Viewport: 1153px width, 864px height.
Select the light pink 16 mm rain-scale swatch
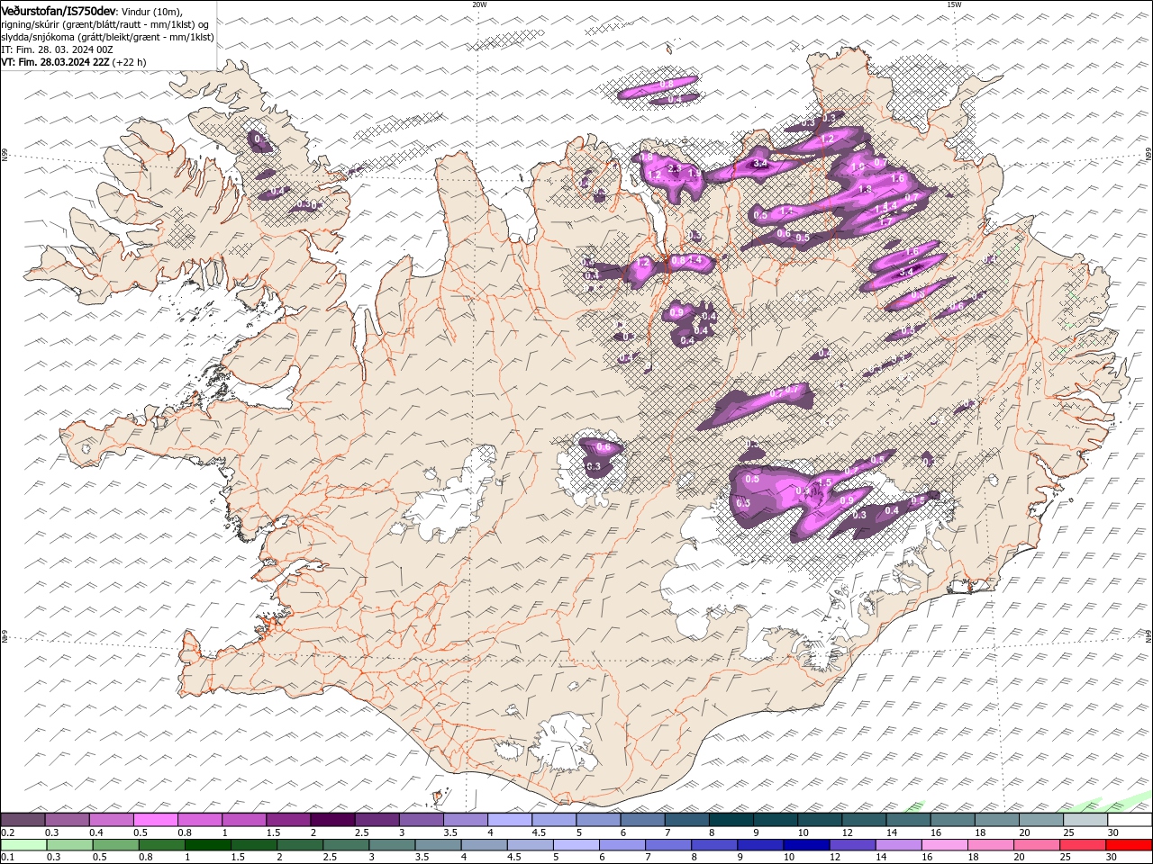[945, 845]
